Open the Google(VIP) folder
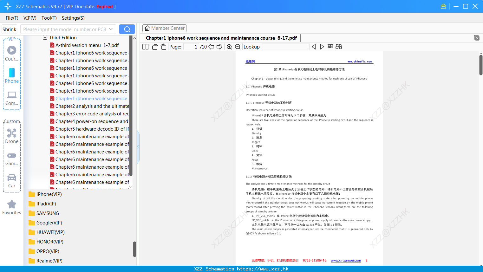 (45, 223)
